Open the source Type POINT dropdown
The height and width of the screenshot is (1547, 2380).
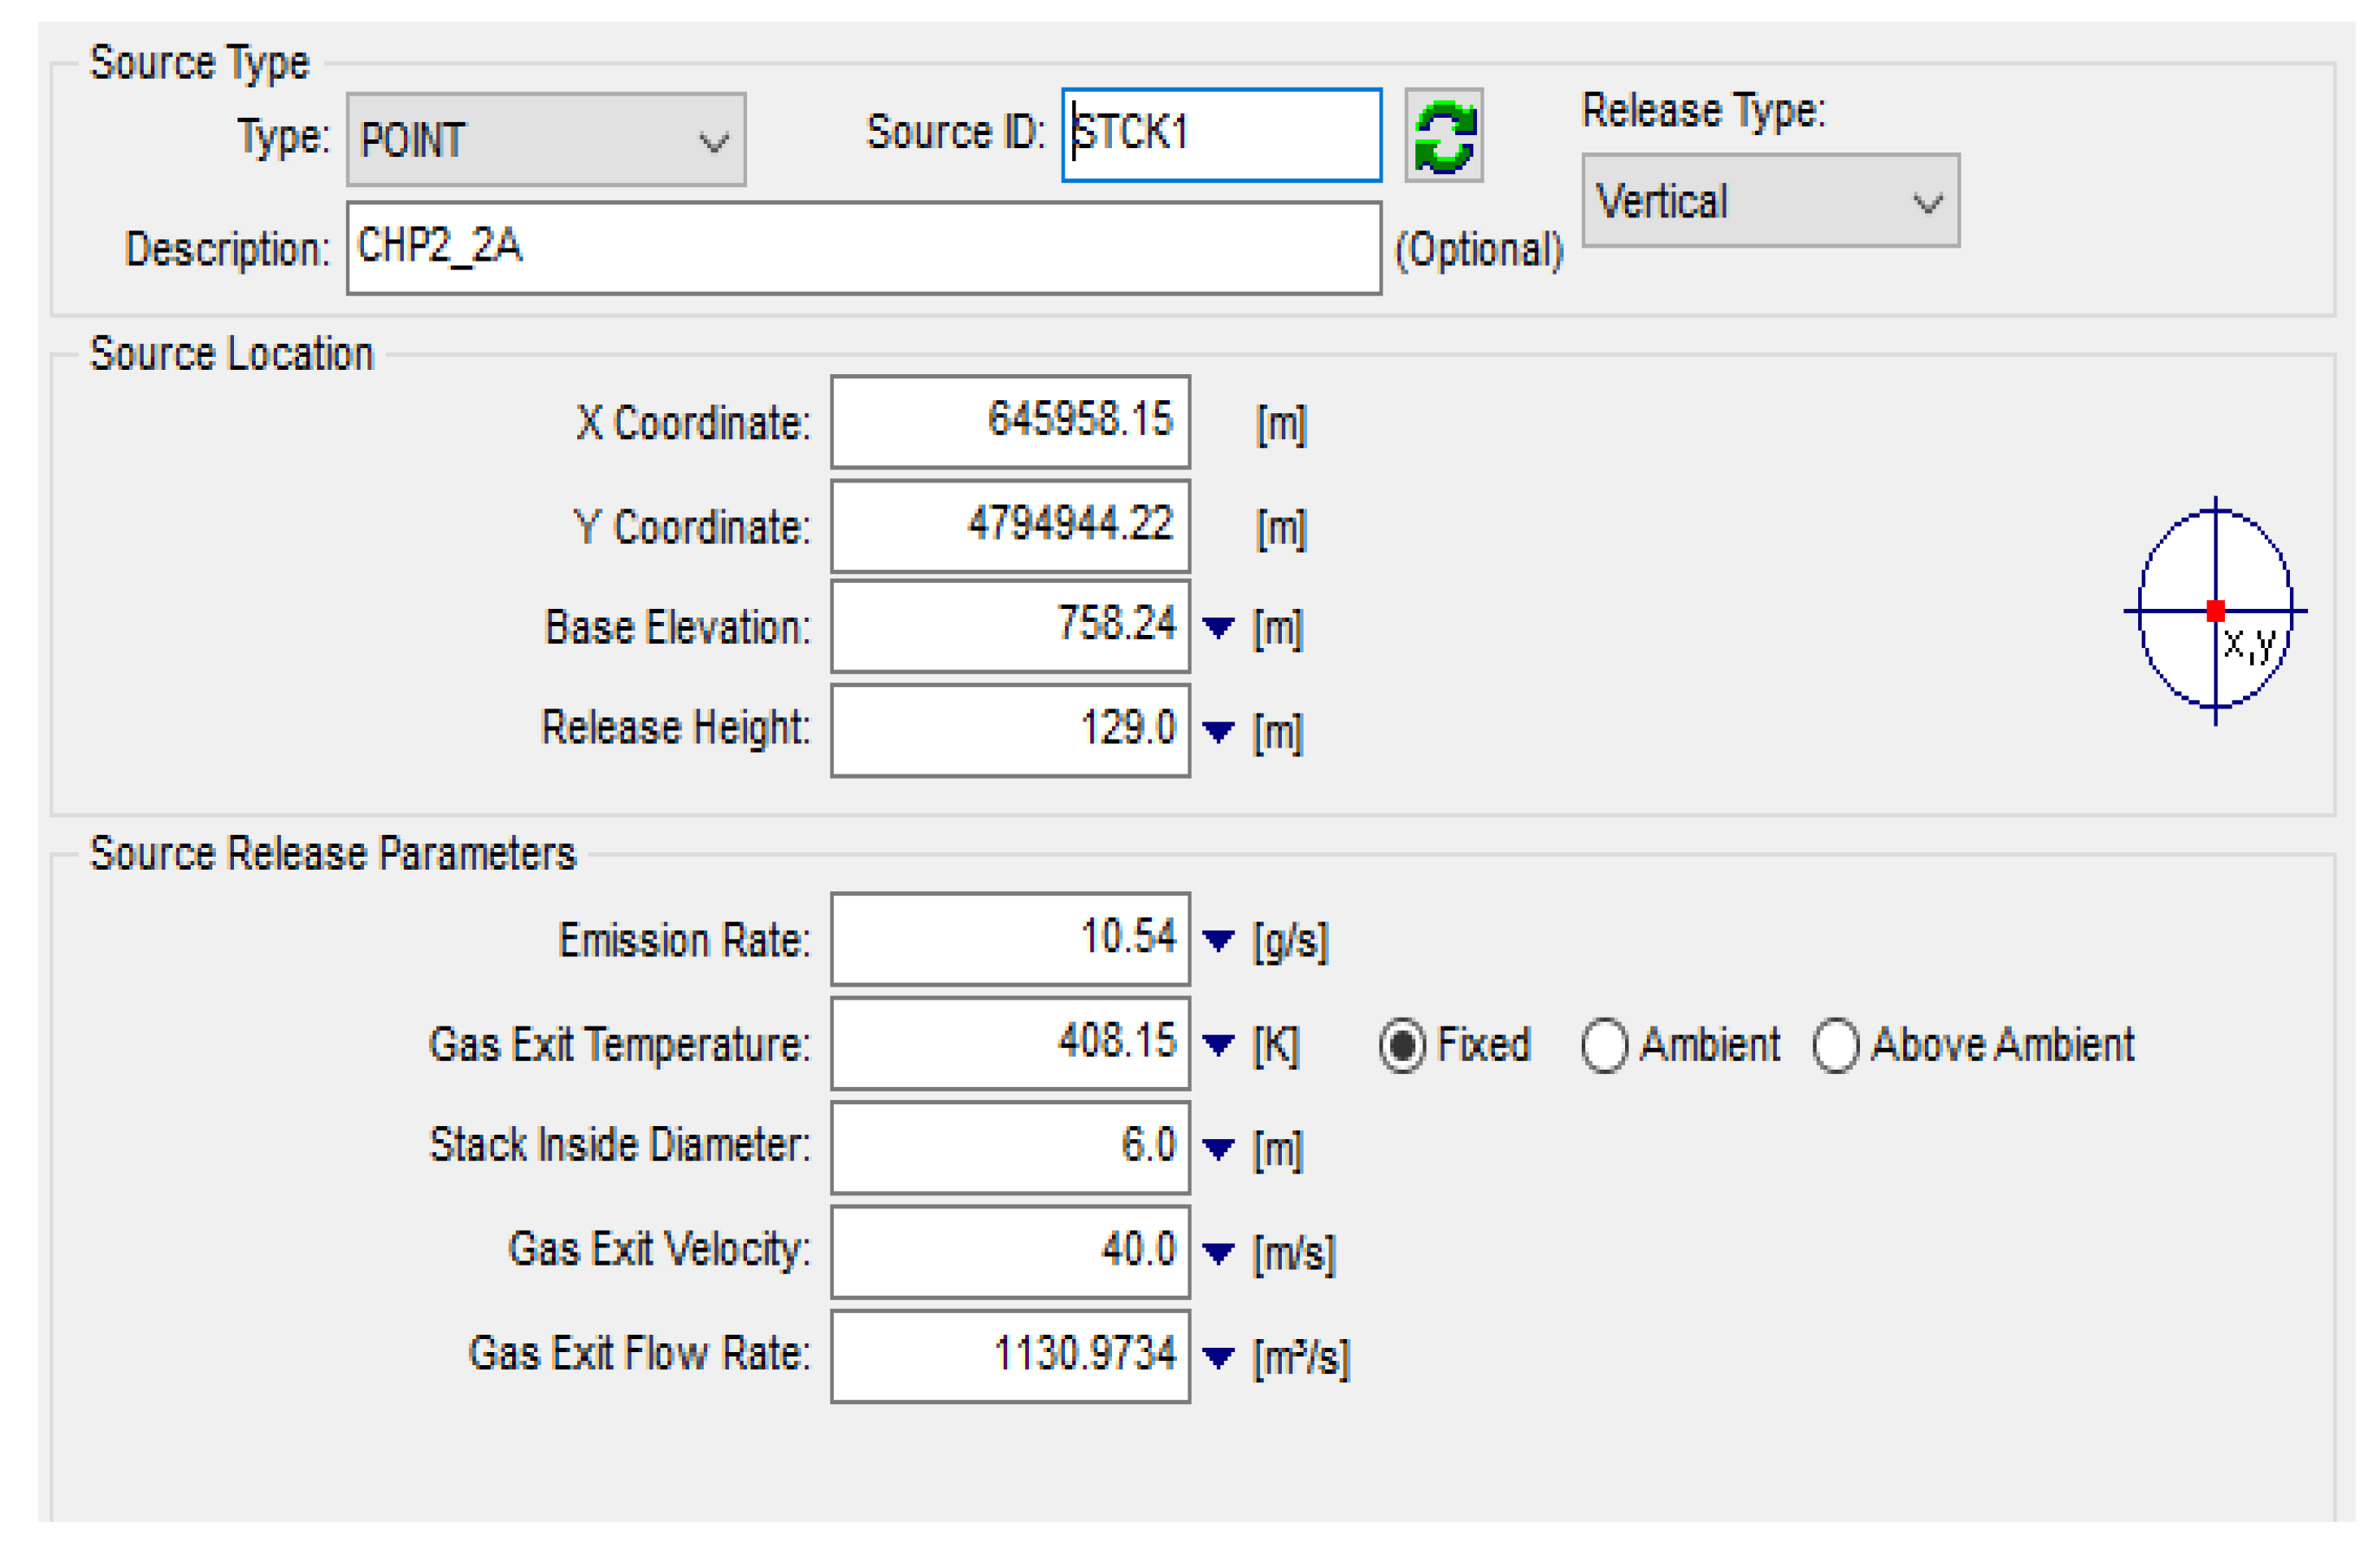(546, 140)
